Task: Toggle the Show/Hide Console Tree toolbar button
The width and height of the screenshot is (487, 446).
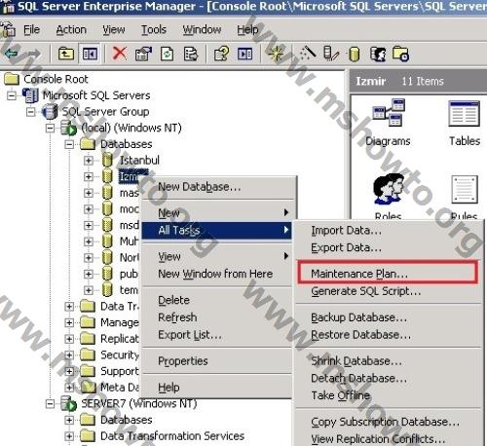Action: pyautogui.click(x=90, y=54)
